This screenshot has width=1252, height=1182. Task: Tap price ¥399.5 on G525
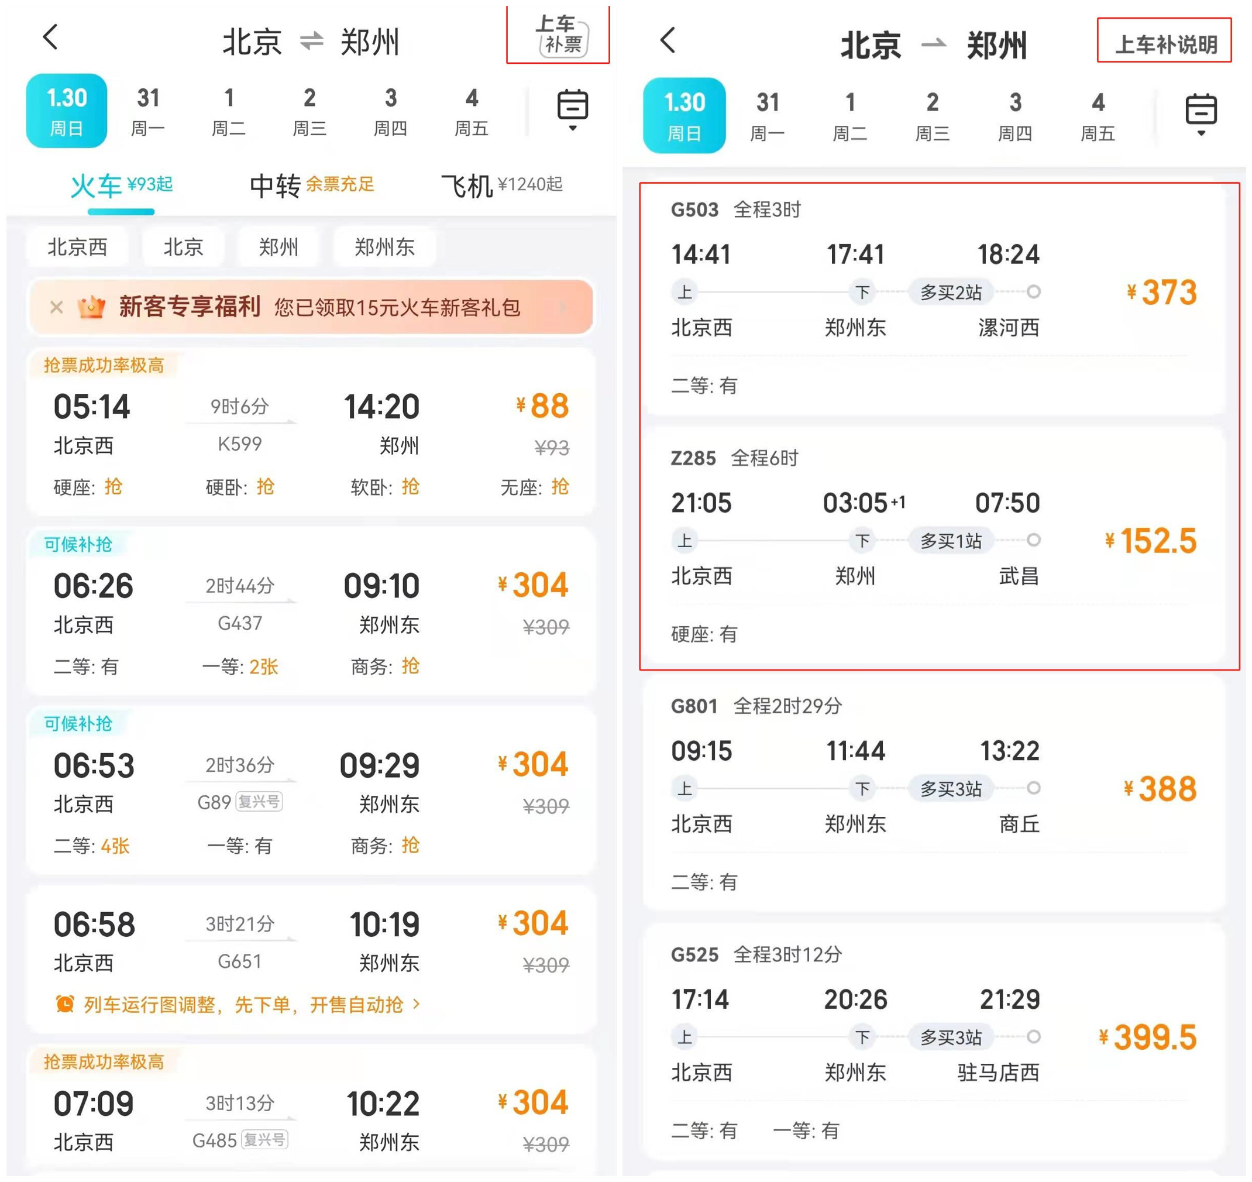coord(1147,1036)
